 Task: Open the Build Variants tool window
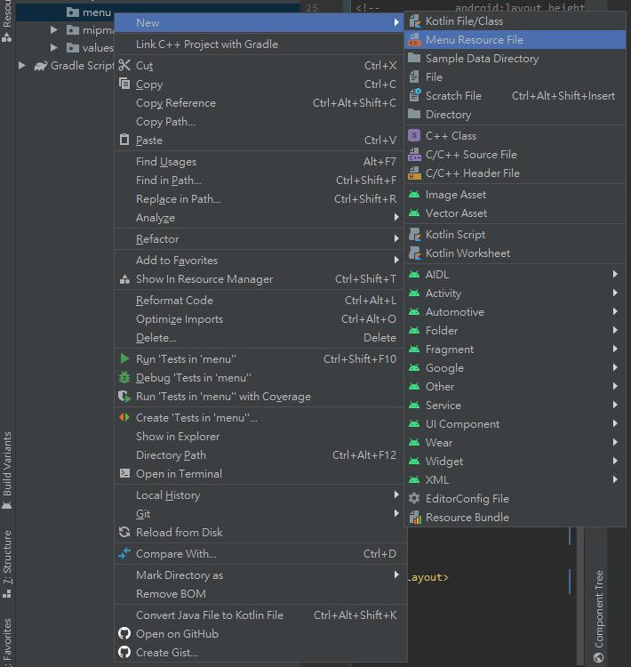pos(7,470)
